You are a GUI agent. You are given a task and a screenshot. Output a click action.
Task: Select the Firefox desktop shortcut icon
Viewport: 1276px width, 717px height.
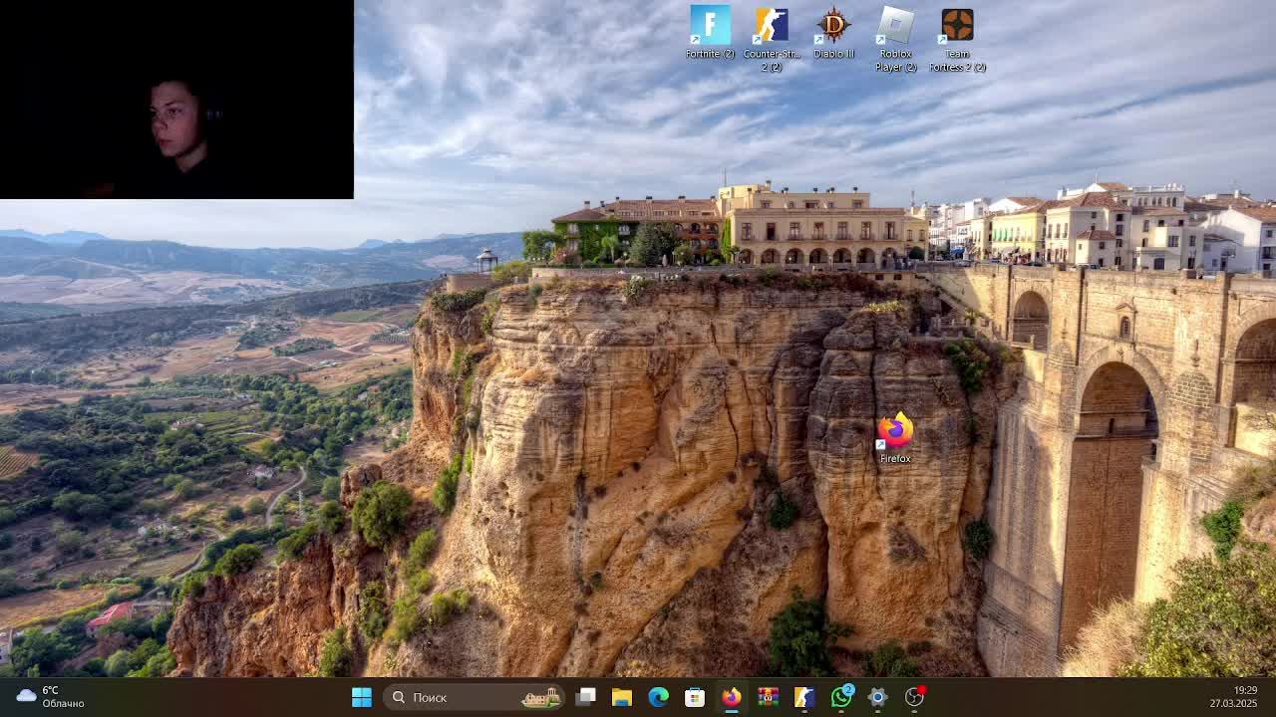[895, 439]
